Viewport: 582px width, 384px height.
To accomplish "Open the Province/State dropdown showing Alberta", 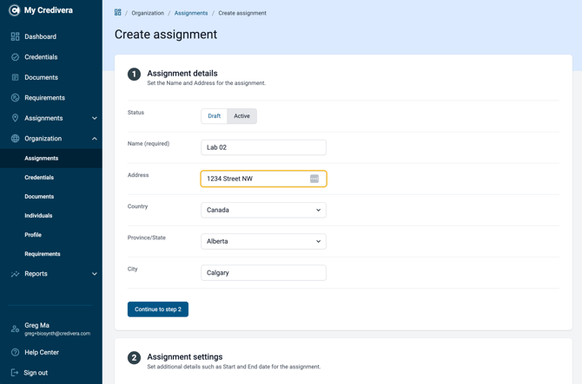I will tap(263, 242).
